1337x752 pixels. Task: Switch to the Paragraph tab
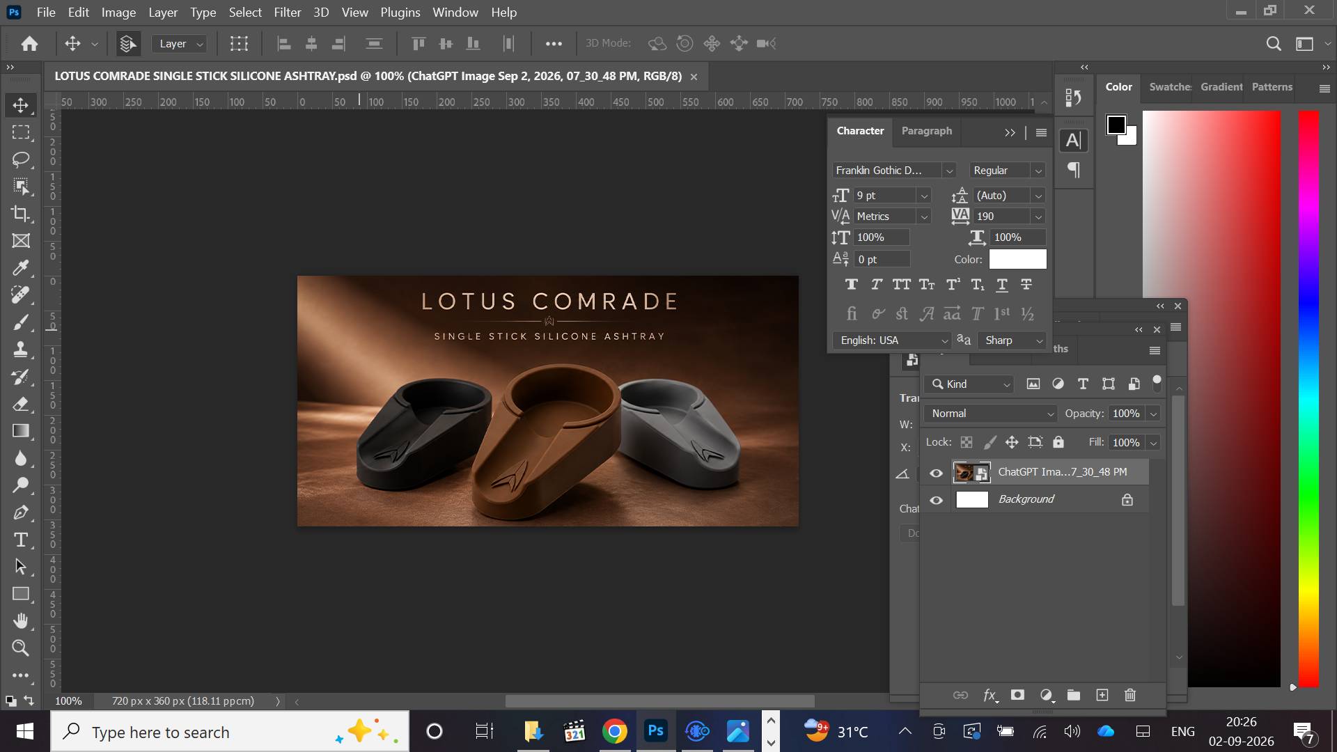(926, 131)
